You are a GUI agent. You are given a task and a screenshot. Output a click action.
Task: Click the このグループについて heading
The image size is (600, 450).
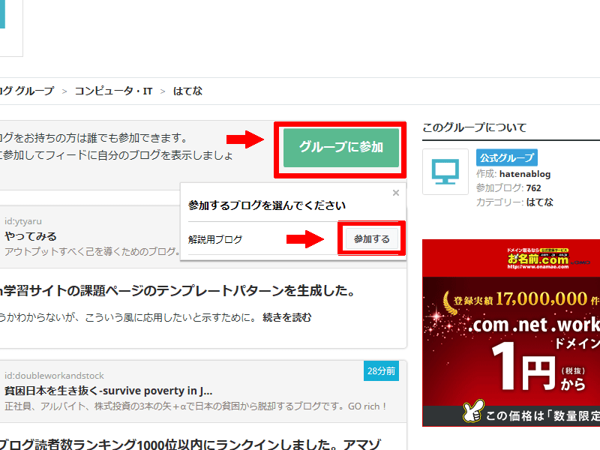coord(475,127)
